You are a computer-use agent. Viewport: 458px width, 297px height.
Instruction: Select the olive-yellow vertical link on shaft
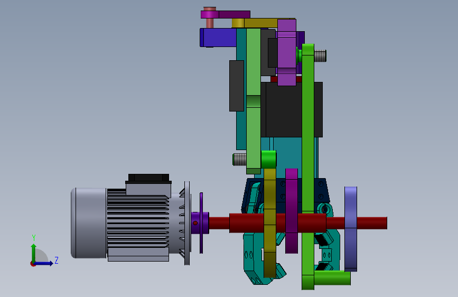(x=270, y=223)
